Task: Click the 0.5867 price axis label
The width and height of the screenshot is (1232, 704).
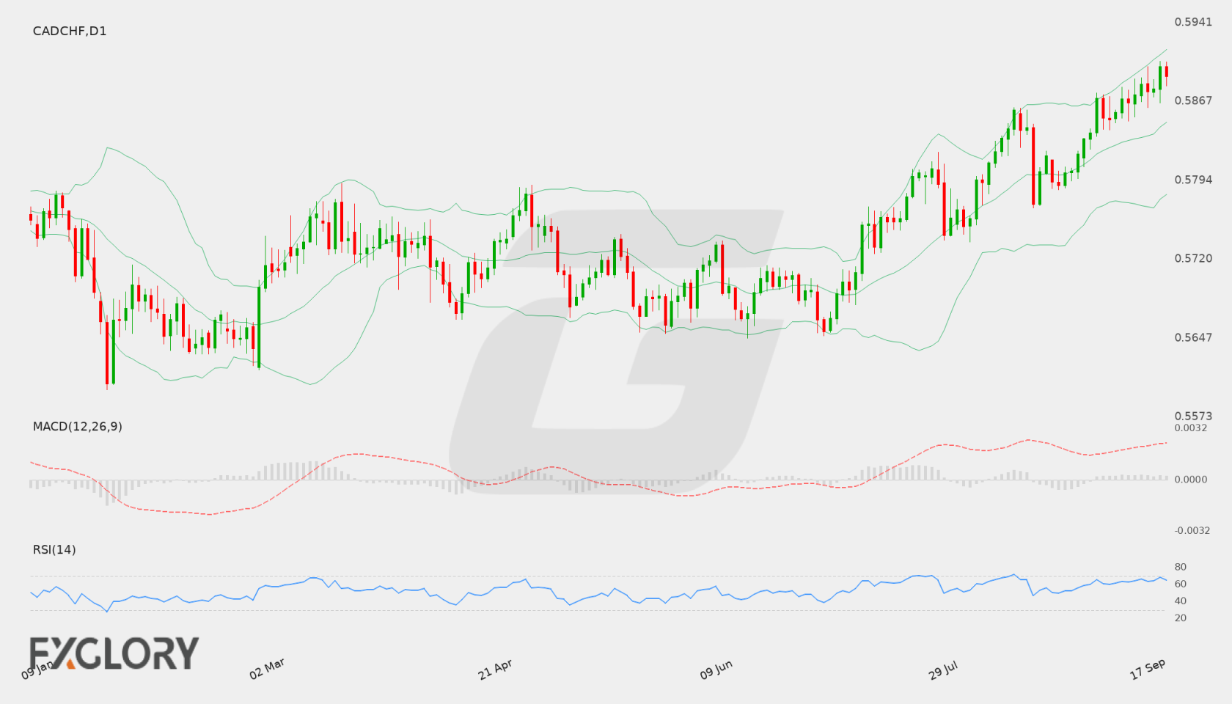Action: pyautogui.click(x=1193, y=100)
